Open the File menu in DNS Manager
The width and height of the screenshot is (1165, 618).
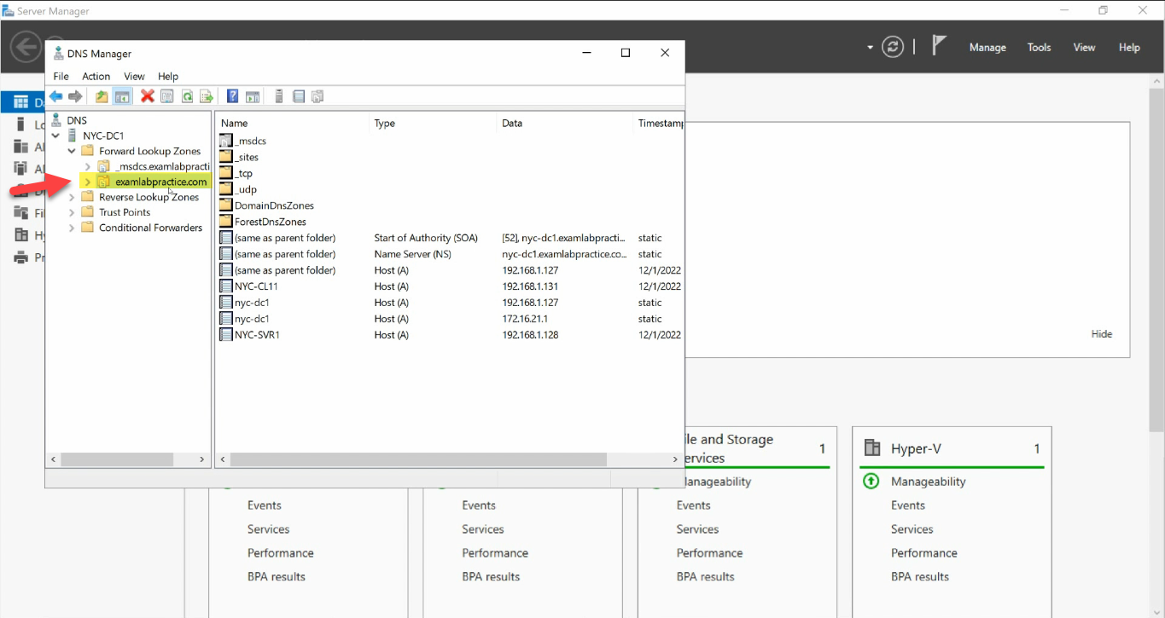(x=61, y=76)
